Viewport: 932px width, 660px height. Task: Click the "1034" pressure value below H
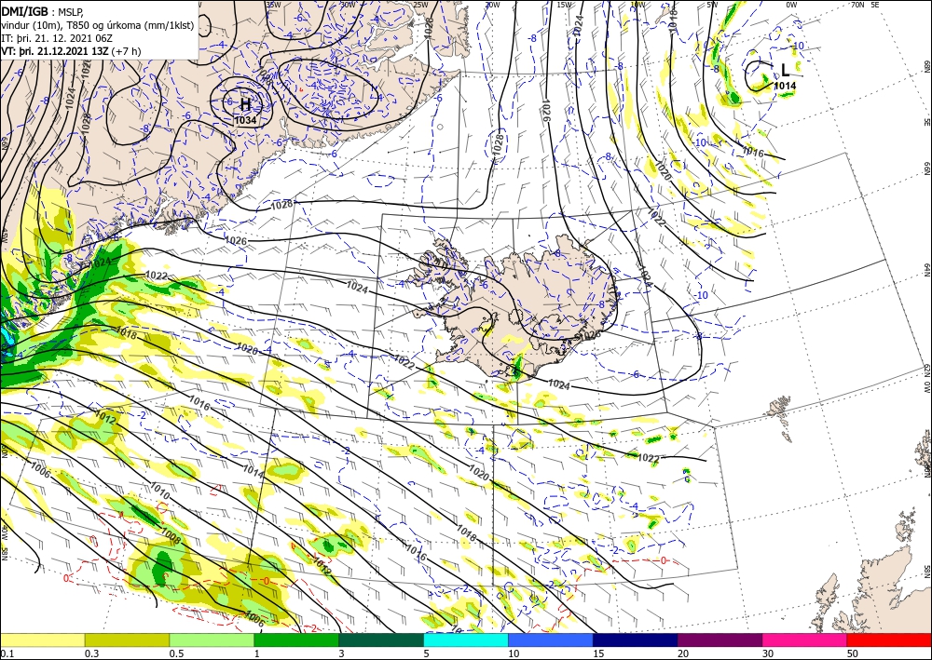[245, 120]
